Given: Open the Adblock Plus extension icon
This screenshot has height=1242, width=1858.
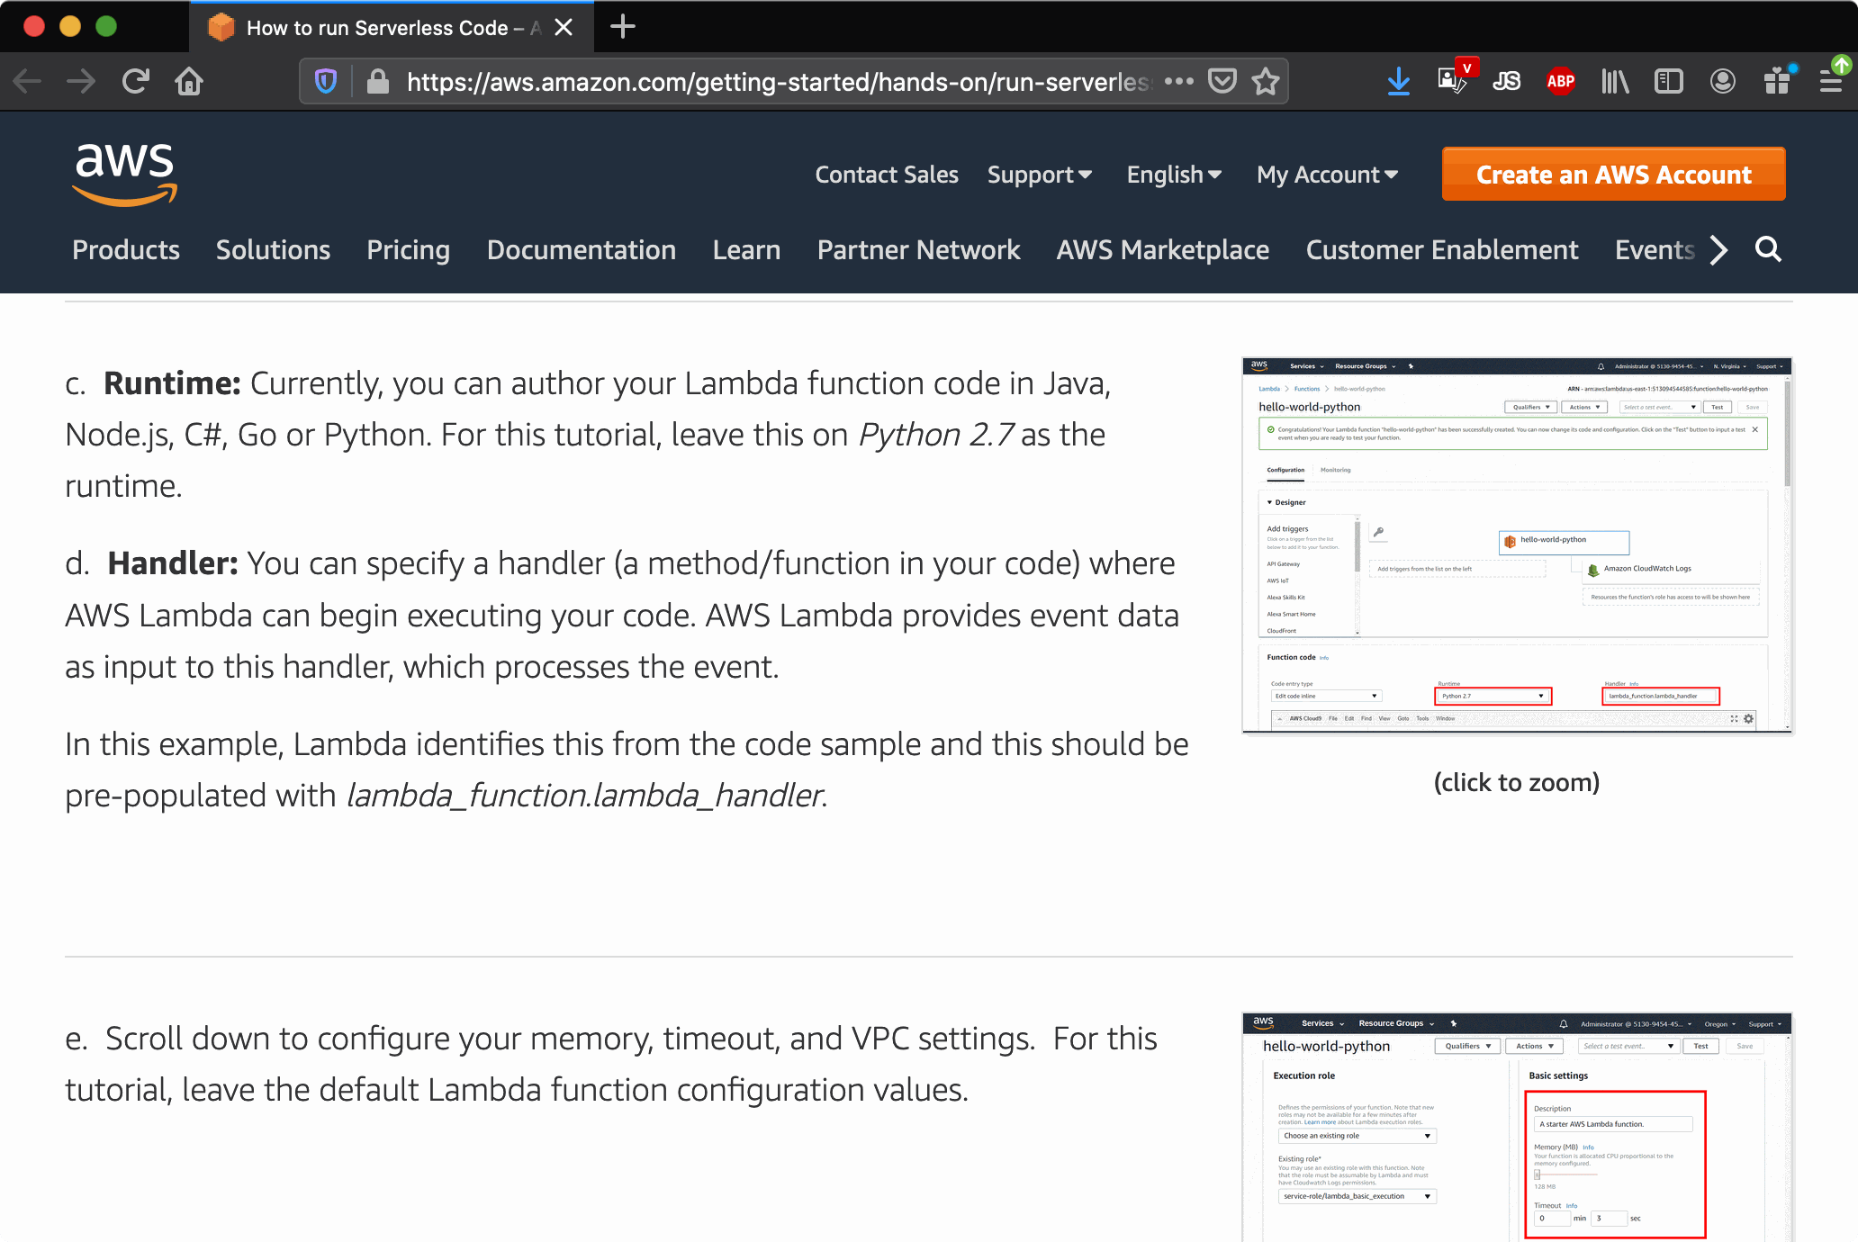Looking at the screenshot, I should 1560,82.
